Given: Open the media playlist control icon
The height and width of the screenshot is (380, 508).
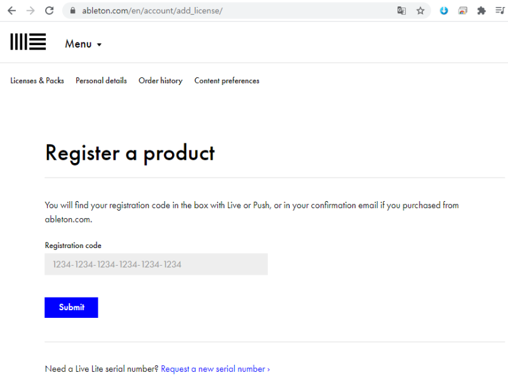Looking at the screenshot, I should click(x=500, y=11).
